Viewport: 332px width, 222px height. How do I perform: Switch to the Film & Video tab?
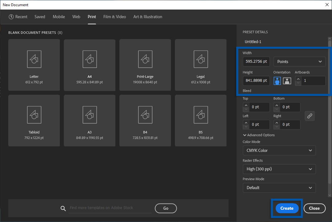(x=114, y=17)
